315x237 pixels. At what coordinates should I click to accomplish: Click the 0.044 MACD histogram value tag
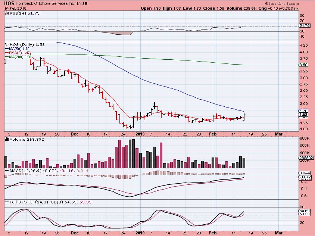pos(305,173)
